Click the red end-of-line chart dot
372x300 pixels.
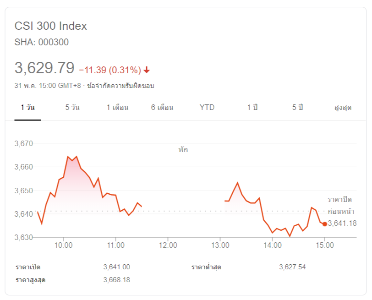[x=325, y=224]
